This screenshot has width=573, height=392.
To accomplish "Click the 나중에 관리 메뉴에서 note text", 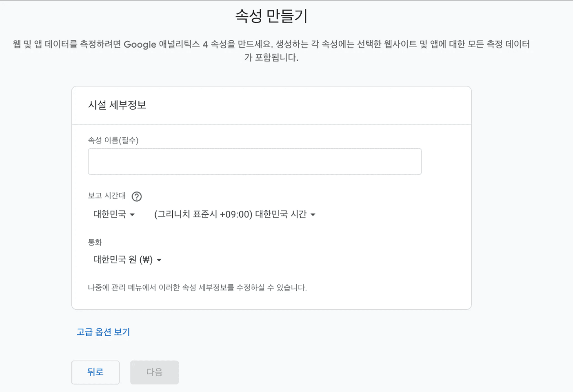I will (x=197, y=288).
